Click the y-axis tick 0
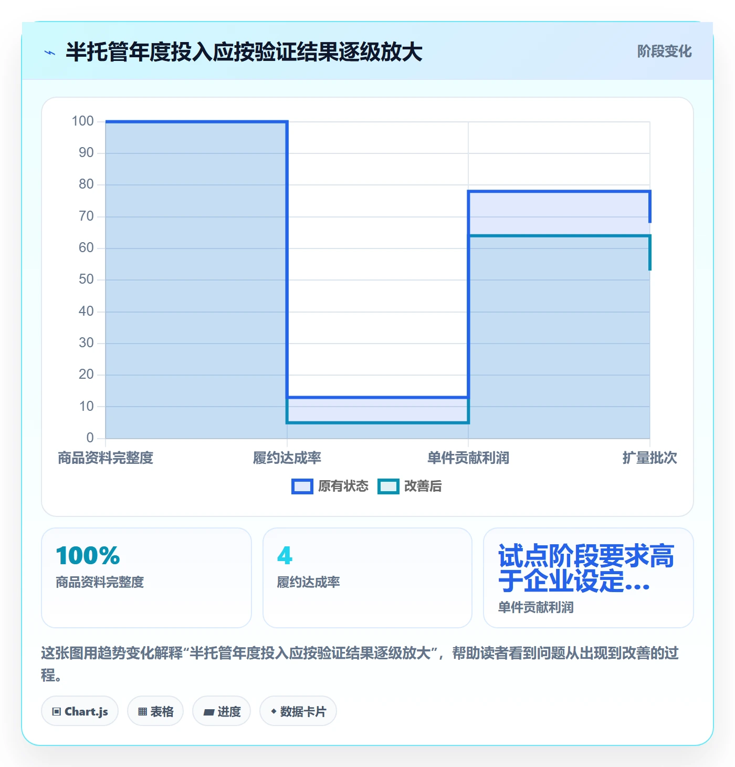Image resolution: width=735 pixels, height=767 pixels. [x=90, y=438]
